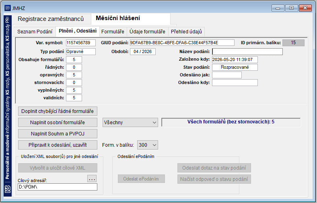Click the ID primárn. balíku value 15
This screenshot has height=203, width=317.
(x=293, y=43)
